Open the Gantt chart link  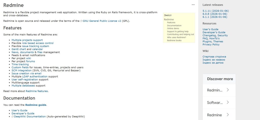click(x=19, y=49)
